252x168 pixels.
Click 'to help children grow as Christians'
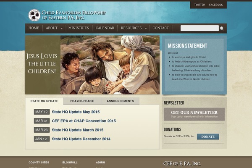pyautogui.click(x=192, y=62)
